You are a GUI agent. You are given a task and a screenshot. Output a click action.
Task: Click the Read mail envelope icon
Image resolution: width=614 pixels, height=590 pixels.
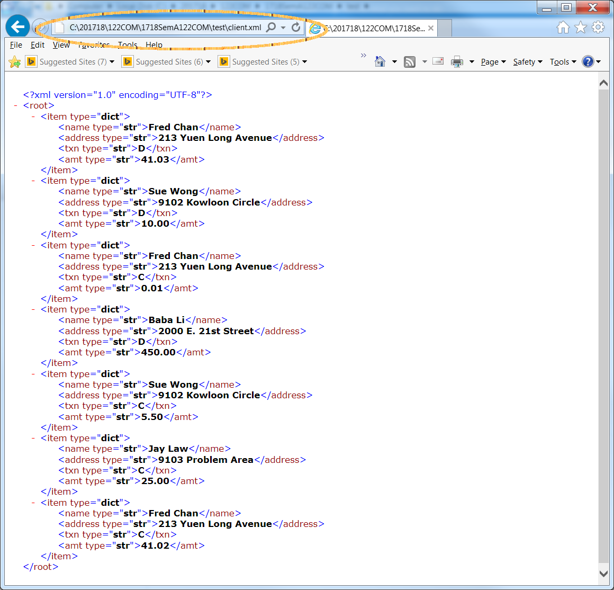pyautogui.click(x=438, y=61)
